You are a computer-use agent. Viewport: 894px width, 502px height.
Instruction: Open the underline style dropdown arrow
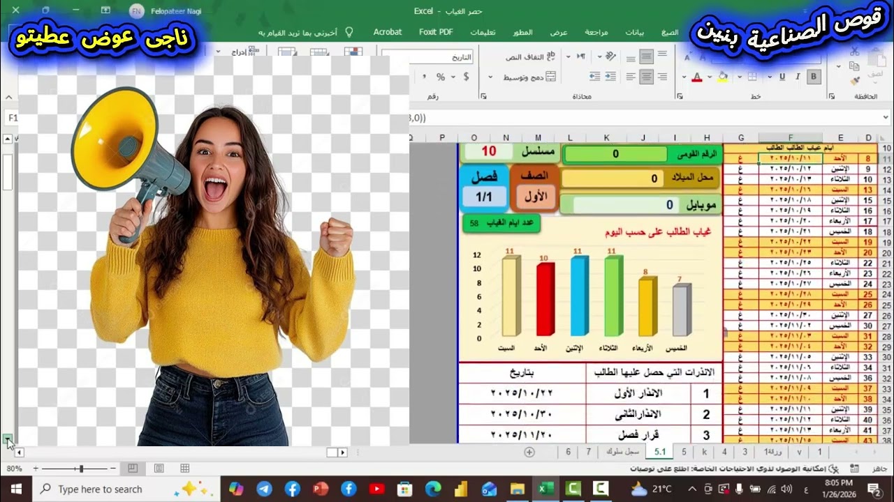(x=770, y=77)
